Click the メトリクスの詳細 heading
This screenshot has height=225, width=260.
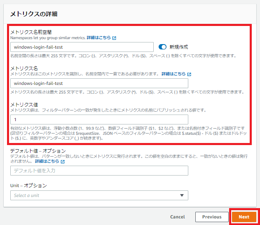(x=34, y=14)
